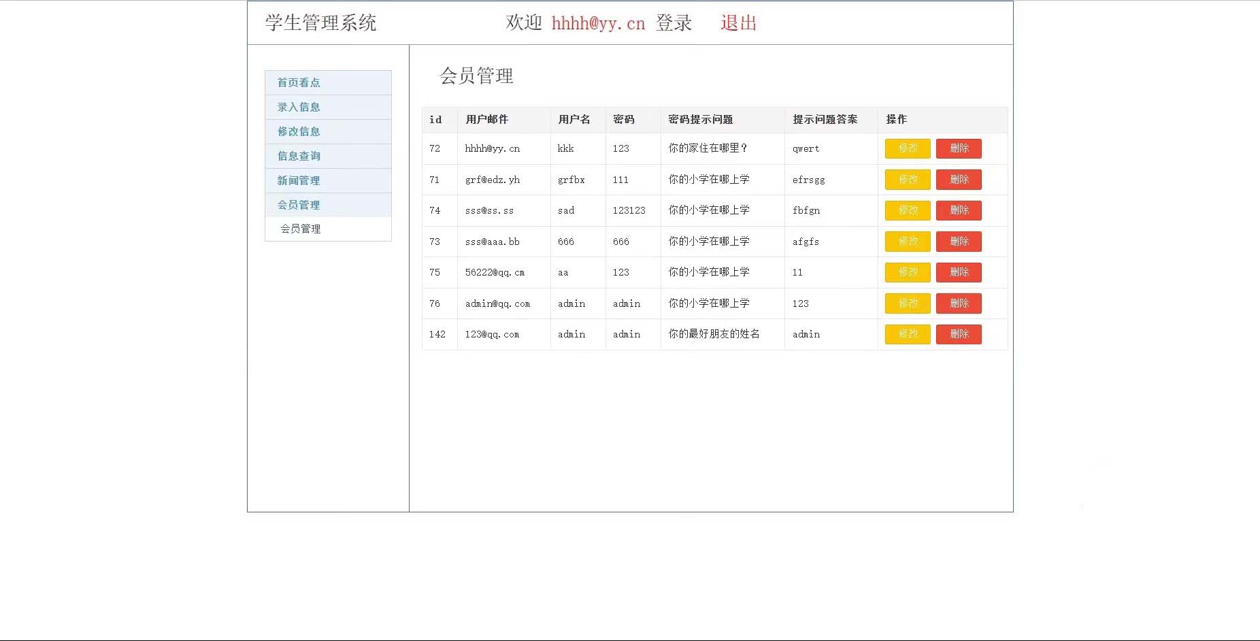Click the 退出 logout link

tap(738, 23)
